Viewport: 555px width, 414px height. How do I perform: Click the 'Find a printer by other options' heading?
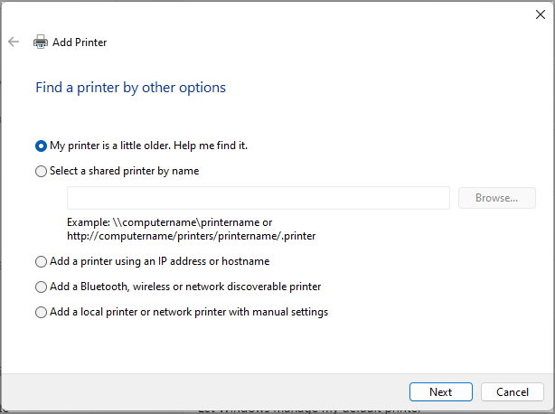130,88
